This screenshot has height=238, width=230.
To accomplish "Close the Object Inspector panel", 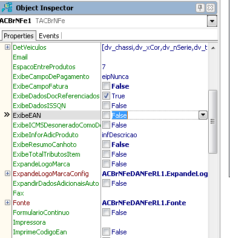I will pos(211,8).
